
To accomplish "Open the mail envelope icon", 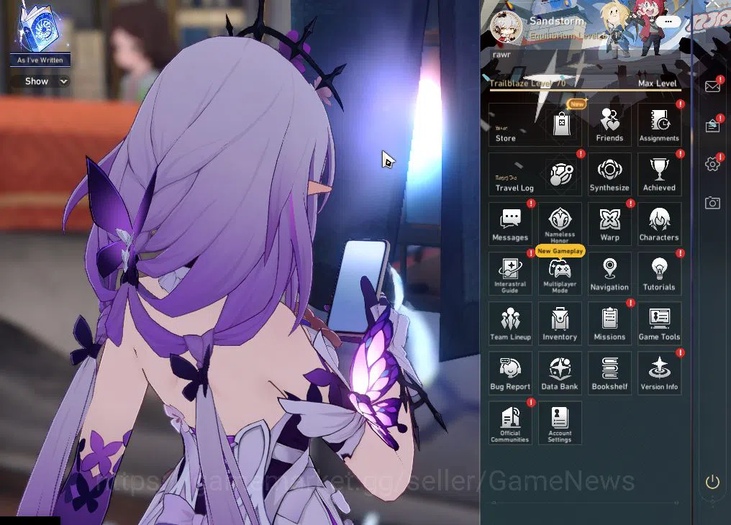I will point(712,86).
